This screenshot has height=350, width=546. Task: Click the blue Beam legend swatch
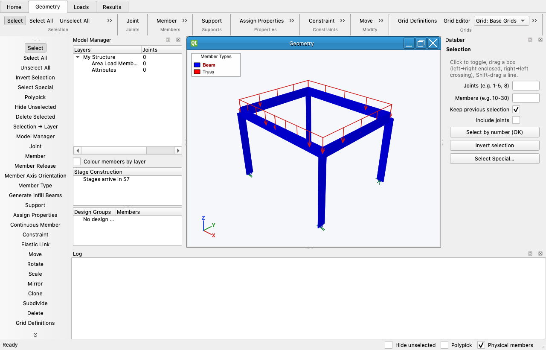(x=197, y=65)
